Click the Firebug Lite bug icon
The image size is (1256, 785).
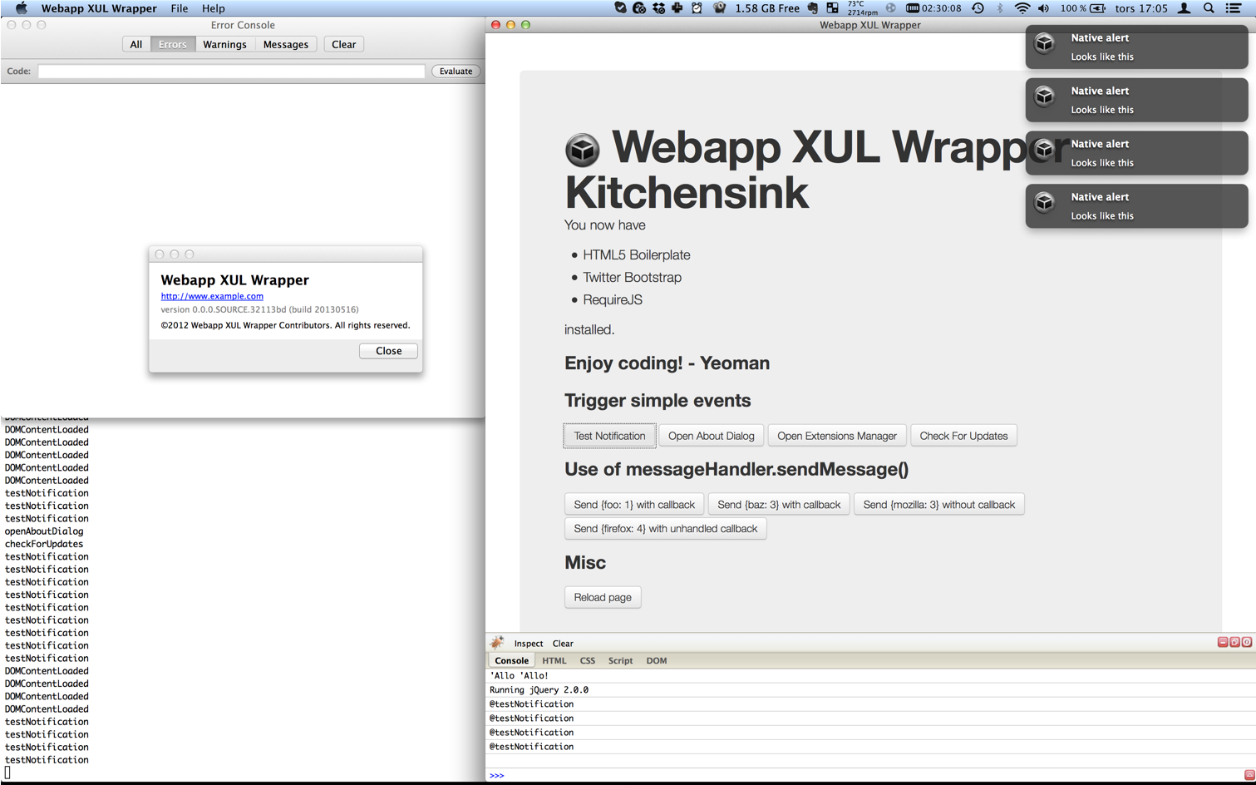[x=497, y=643]
